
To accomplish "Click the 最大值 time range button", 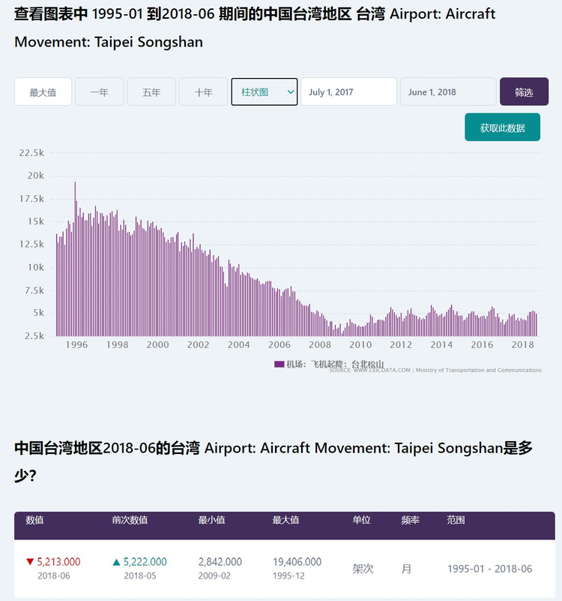I will click(43, 92).
